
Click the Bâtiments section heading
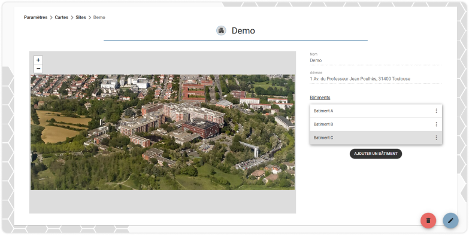coord(320,97)
